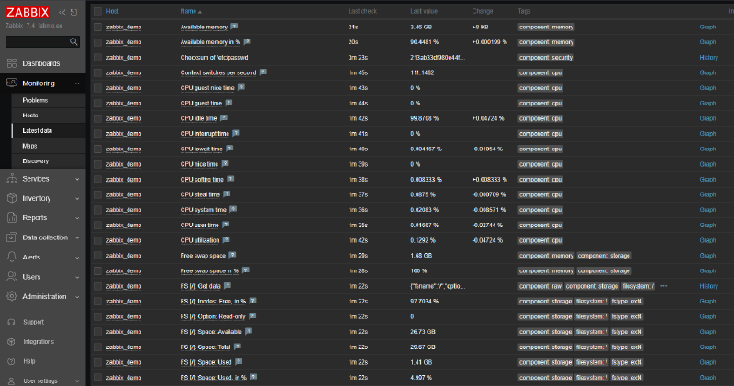Expand the Reports menu section
734x386 pixels.
77,218
